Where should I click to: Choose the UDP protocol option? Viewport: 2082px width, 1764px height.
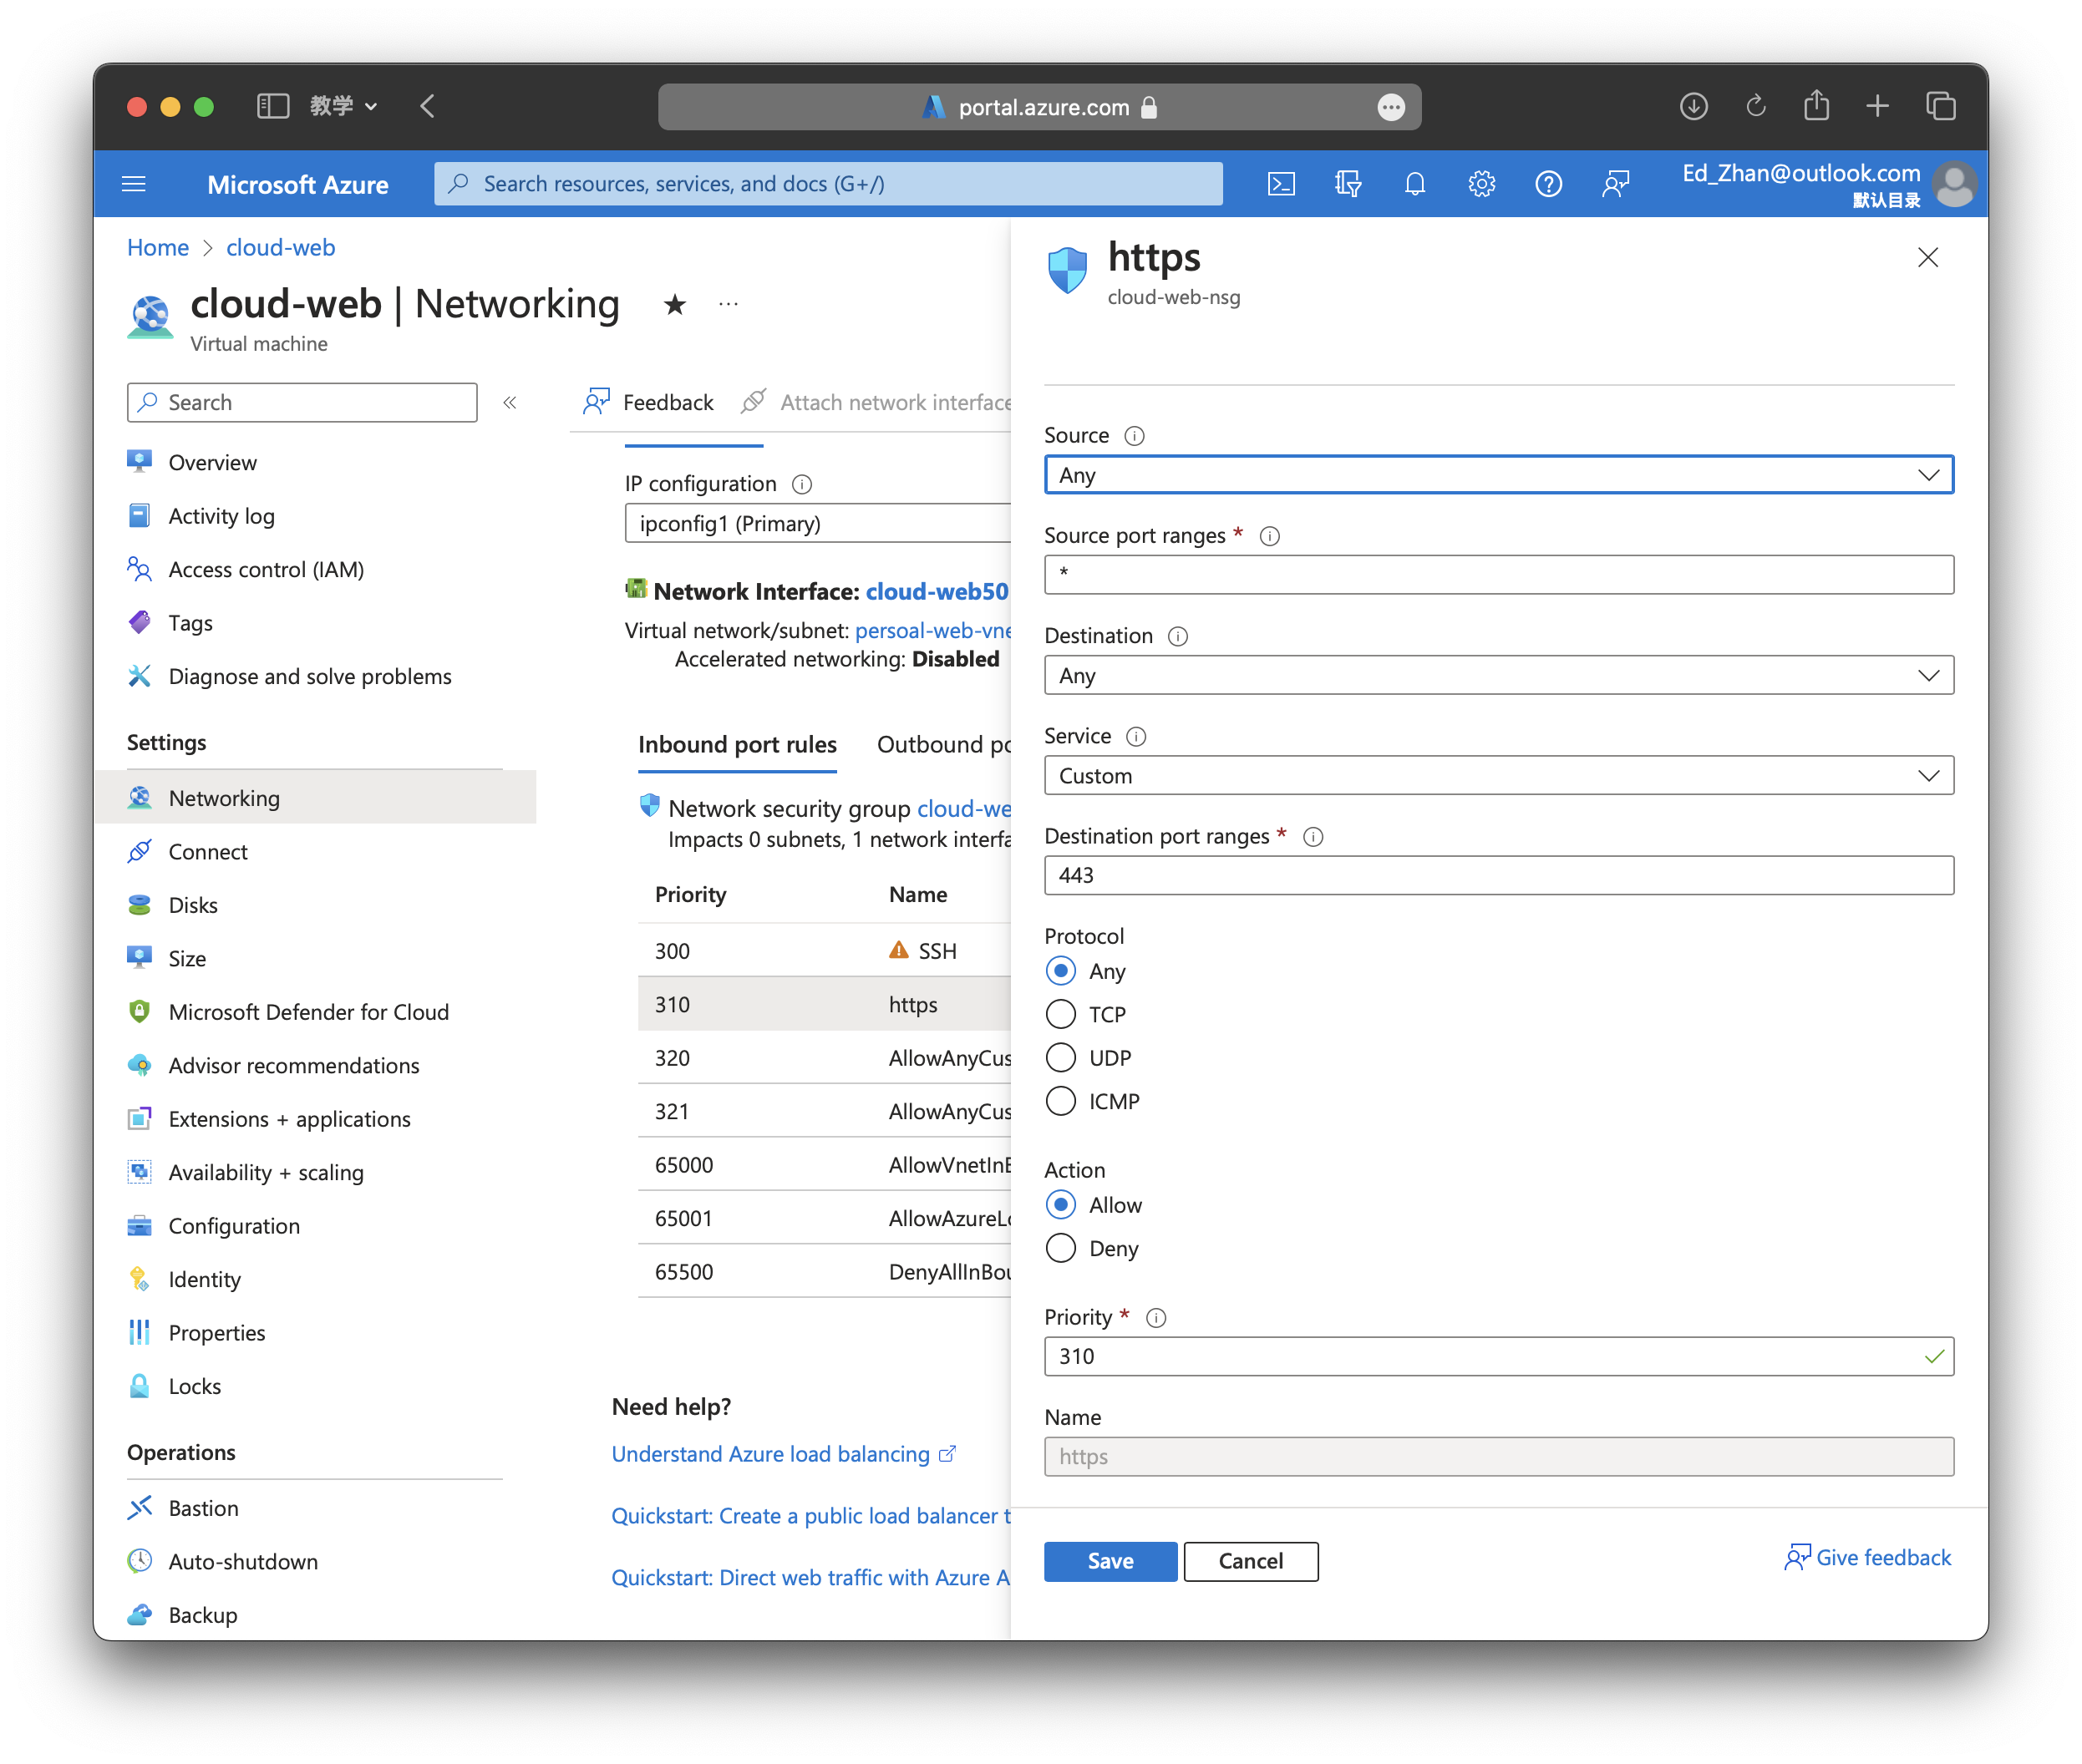click(1060, 1058)
